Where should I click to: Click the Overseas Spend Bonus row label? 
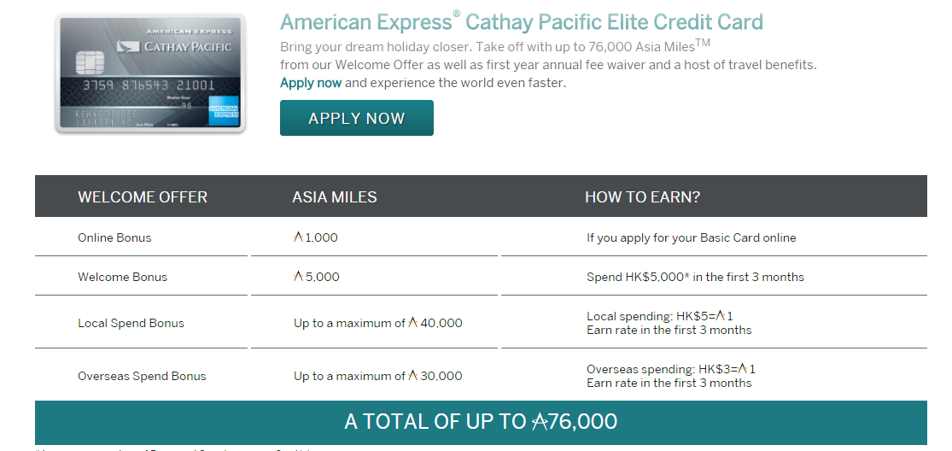point(142,376)
